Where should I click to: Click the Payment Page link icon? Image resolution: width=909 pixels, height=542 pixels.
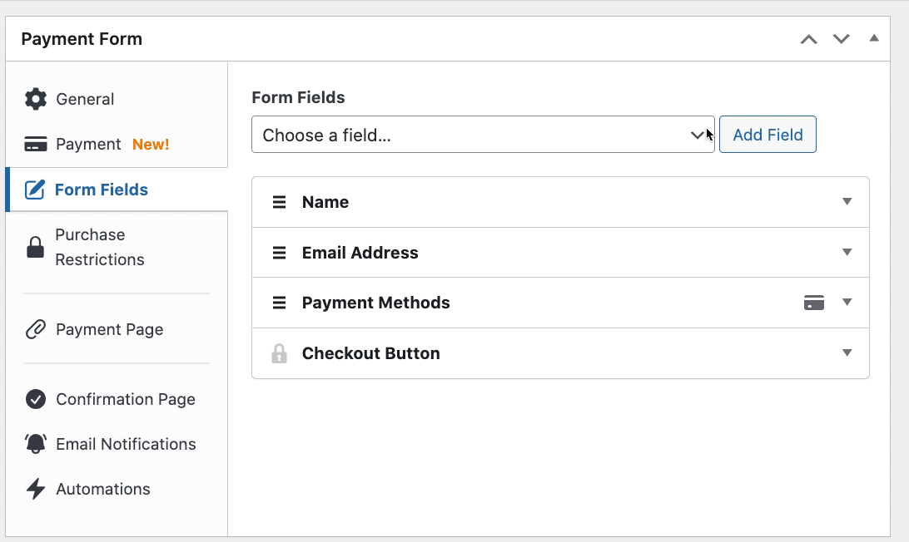[36, 329]
